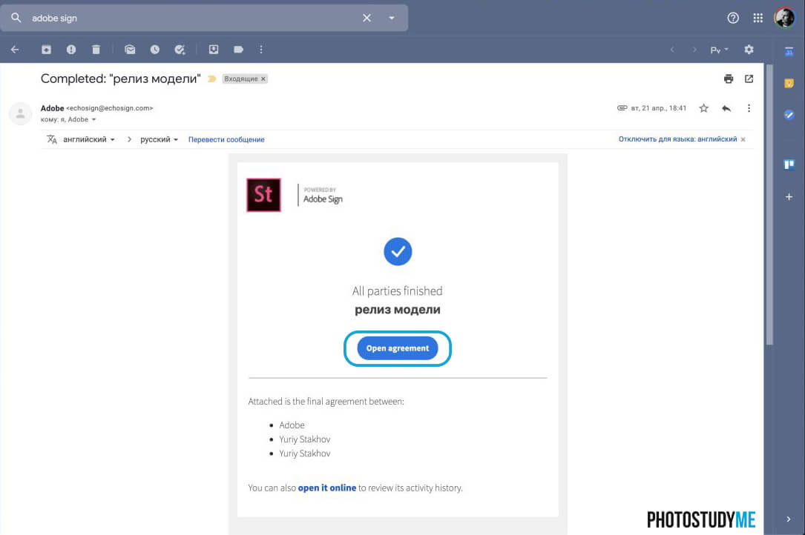Click 'Перевести сообщение' link
The width and height of the screenshot is (805, 535).
(226, 139)
